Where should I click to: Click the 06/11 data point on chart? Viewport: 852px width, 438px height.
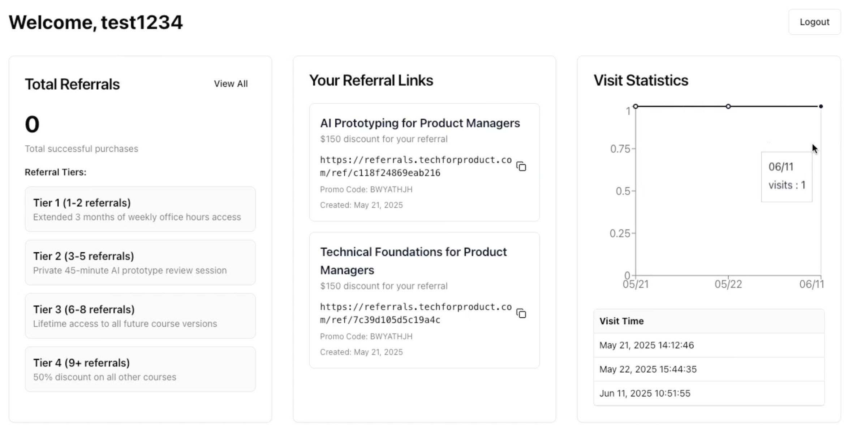(x=821, y=106)
